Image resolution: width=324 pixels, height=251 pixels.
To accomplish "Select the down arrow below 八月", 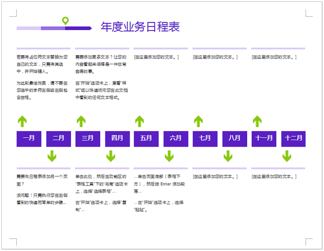I will pyautogui.click(x=228, y=156).
